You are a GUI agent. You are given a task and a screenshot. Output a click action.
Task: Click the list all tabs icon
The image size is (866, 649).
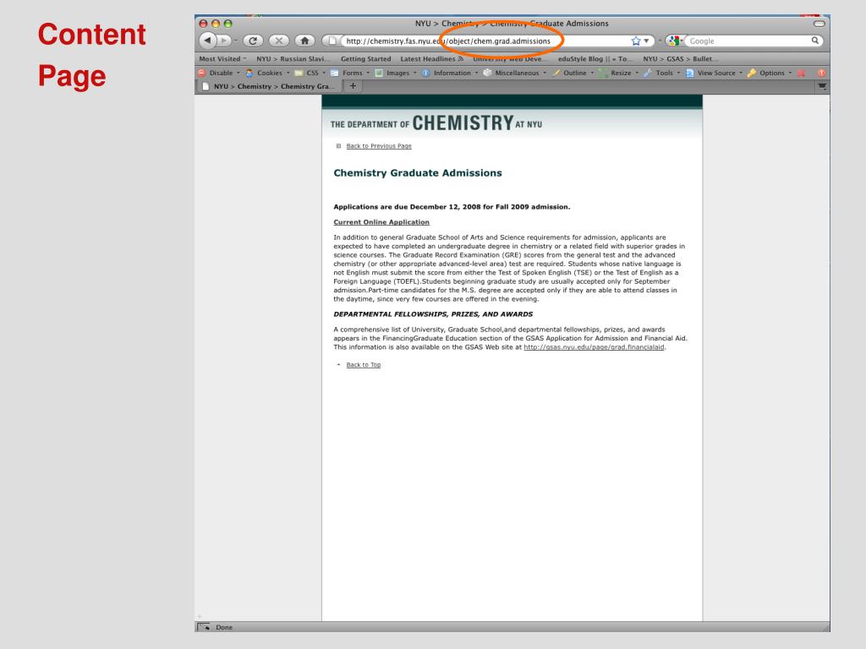pyautogui.click(x=822, y=87)
